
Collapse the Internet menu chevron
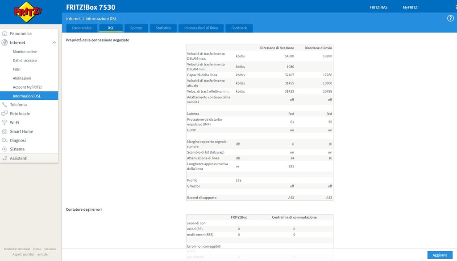click(x=54, y=43)
